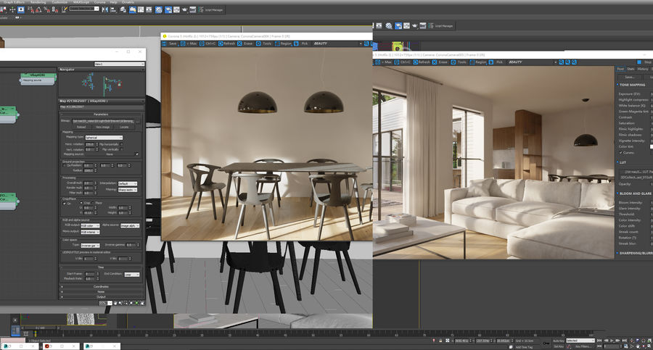Collapse the BLOOM AND GLARE section

click(x=634, y=193)
